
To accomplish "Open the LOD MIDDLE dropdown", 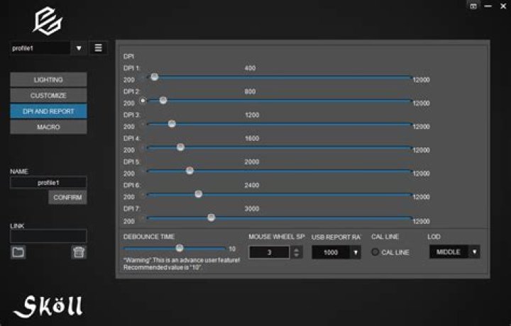I will (475, 252).
